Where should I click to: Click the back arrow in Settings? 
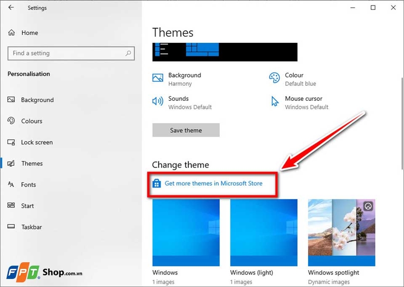pos(11,8)
